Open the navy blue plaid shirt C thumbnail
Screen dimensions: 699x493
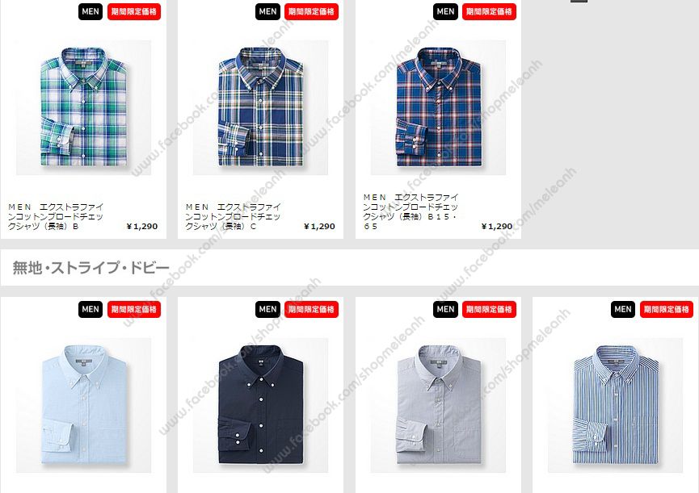pos(261,107)
